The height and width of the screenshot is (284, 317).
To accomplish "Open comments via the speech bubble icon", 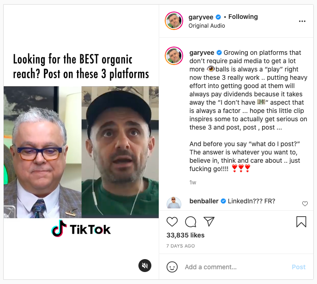I will click(191, 222).
